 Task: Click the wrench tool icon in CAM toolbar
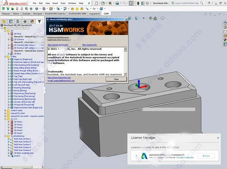(87, 9)
